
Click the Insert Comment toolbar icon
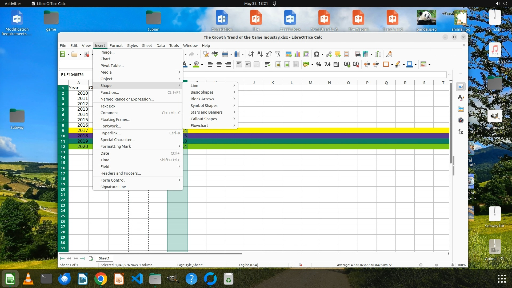pos(338,54)
